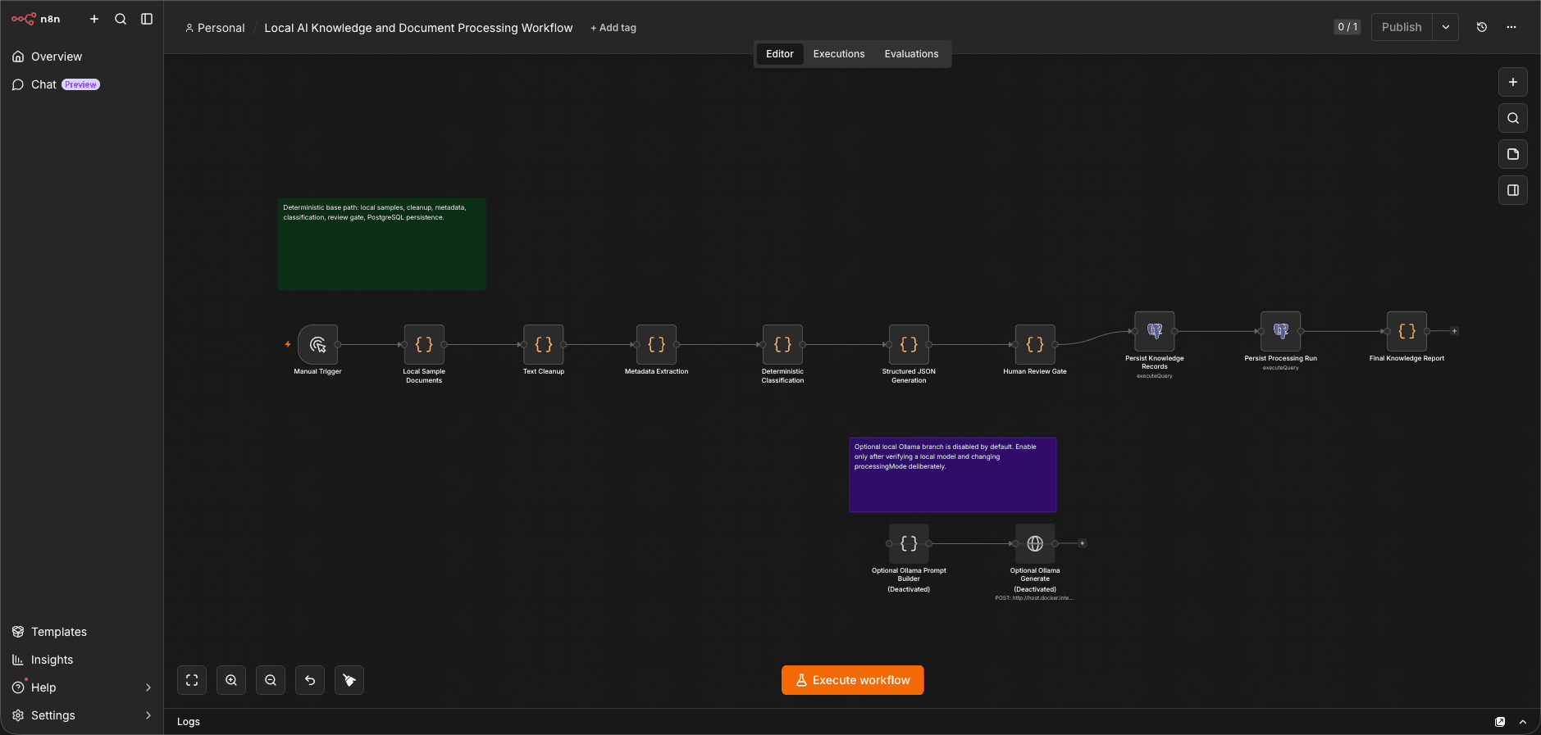Open the Logs panel label
This screenshot has width=1541, height=735.
189,722
